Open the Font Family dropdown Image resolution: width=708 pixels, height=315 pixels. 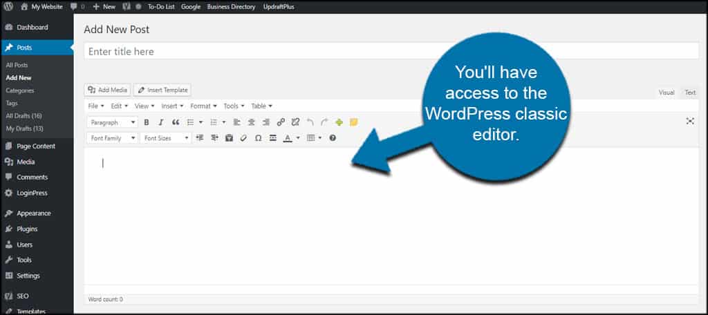click(113, 138)
